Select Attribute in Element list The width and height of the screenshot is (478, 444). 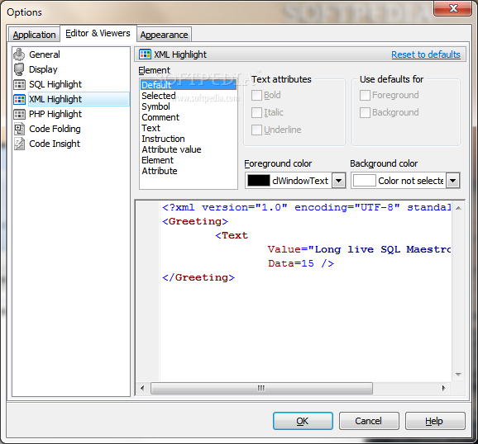[189, 171]
